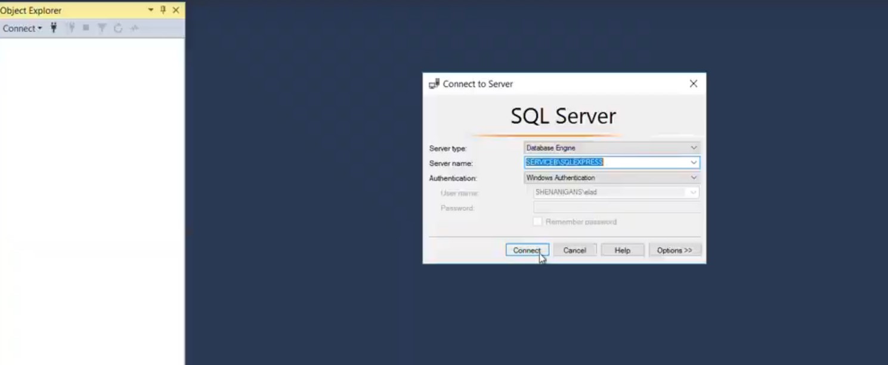
Task: Click the Activity Monitor pulse icon
Action: coord(135,28)
